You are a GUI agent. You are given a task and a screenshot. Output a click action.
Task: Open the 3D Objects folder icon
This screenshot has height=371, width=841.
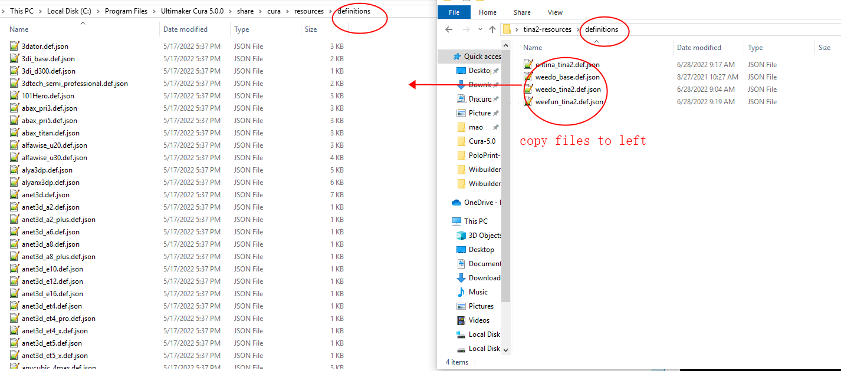pos(461,236)
